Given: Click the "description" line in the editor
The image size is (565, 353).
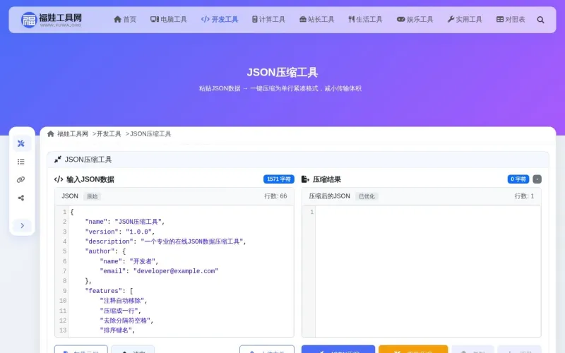Looking at the screenshot, I should (x=165, y=241).
